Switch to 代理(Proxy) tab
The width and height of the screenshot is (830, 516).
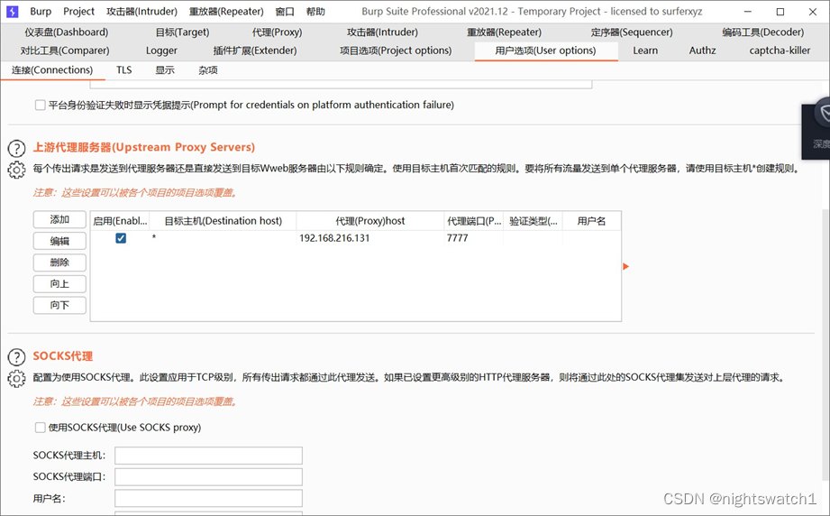278,32
